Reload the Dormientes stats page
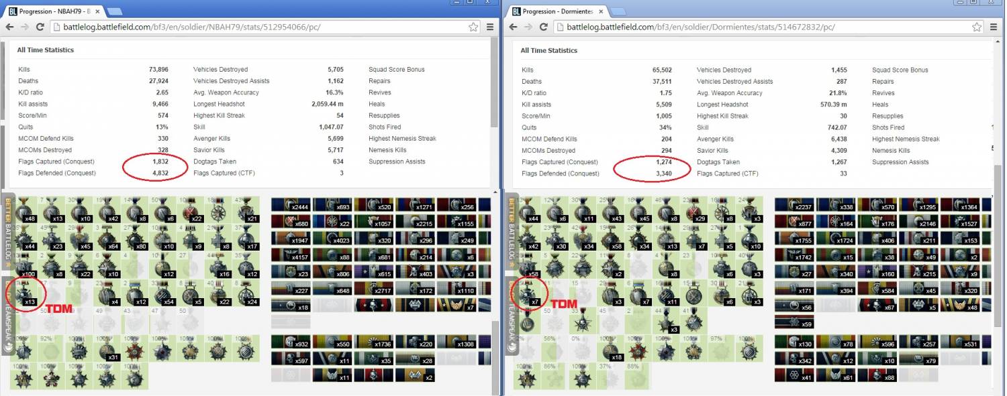Viewport: 1007px width, 396px height. (544, 27)
